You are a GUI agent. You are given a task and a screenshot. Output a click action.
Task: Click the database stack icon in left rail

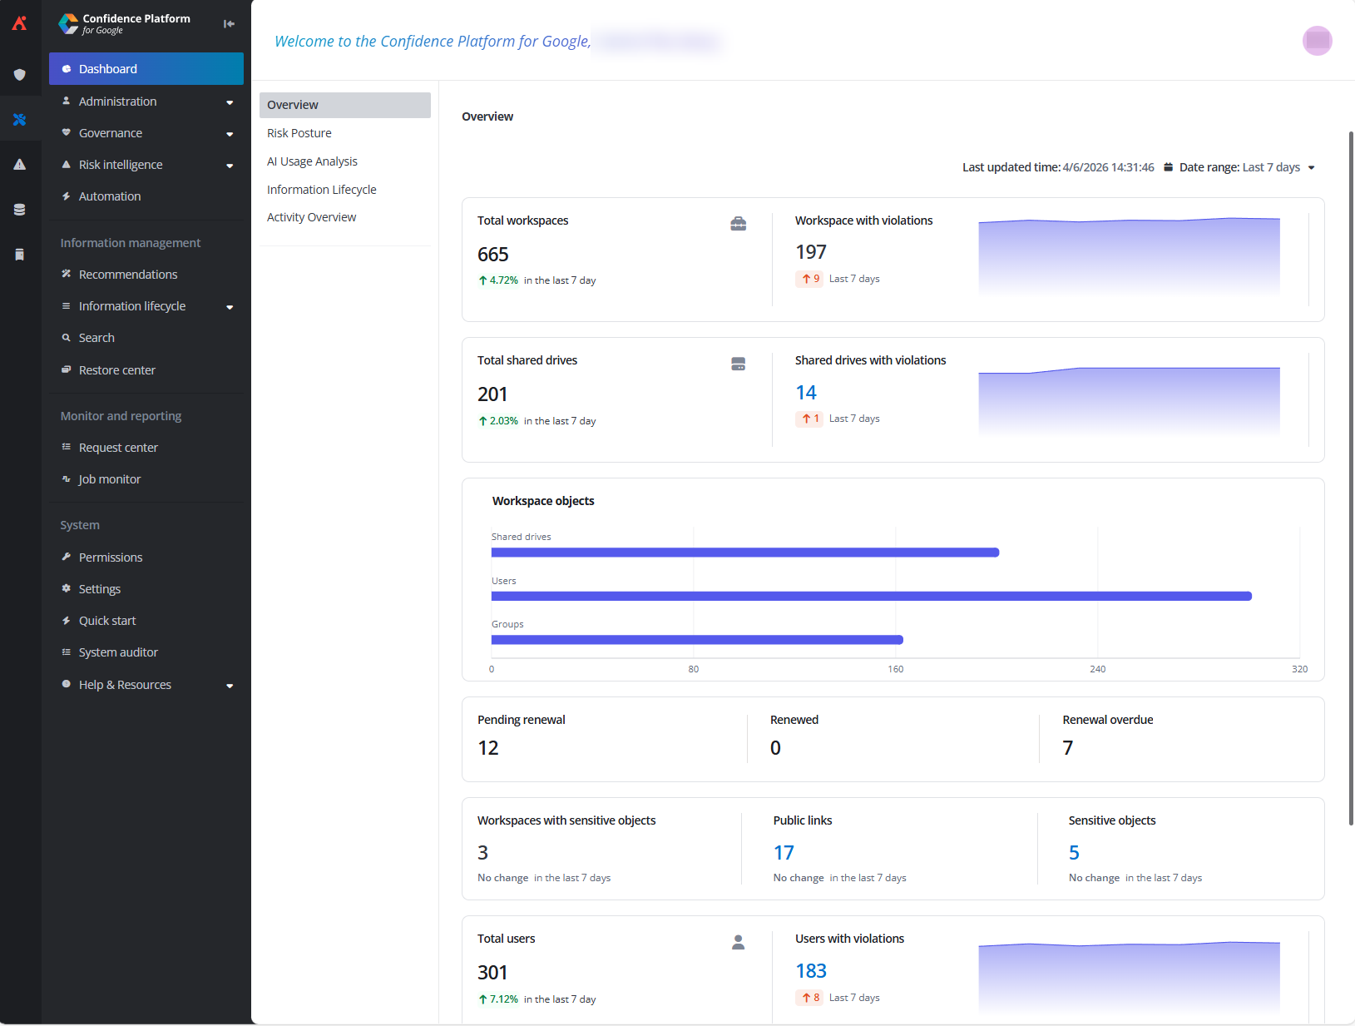(20, 210)
